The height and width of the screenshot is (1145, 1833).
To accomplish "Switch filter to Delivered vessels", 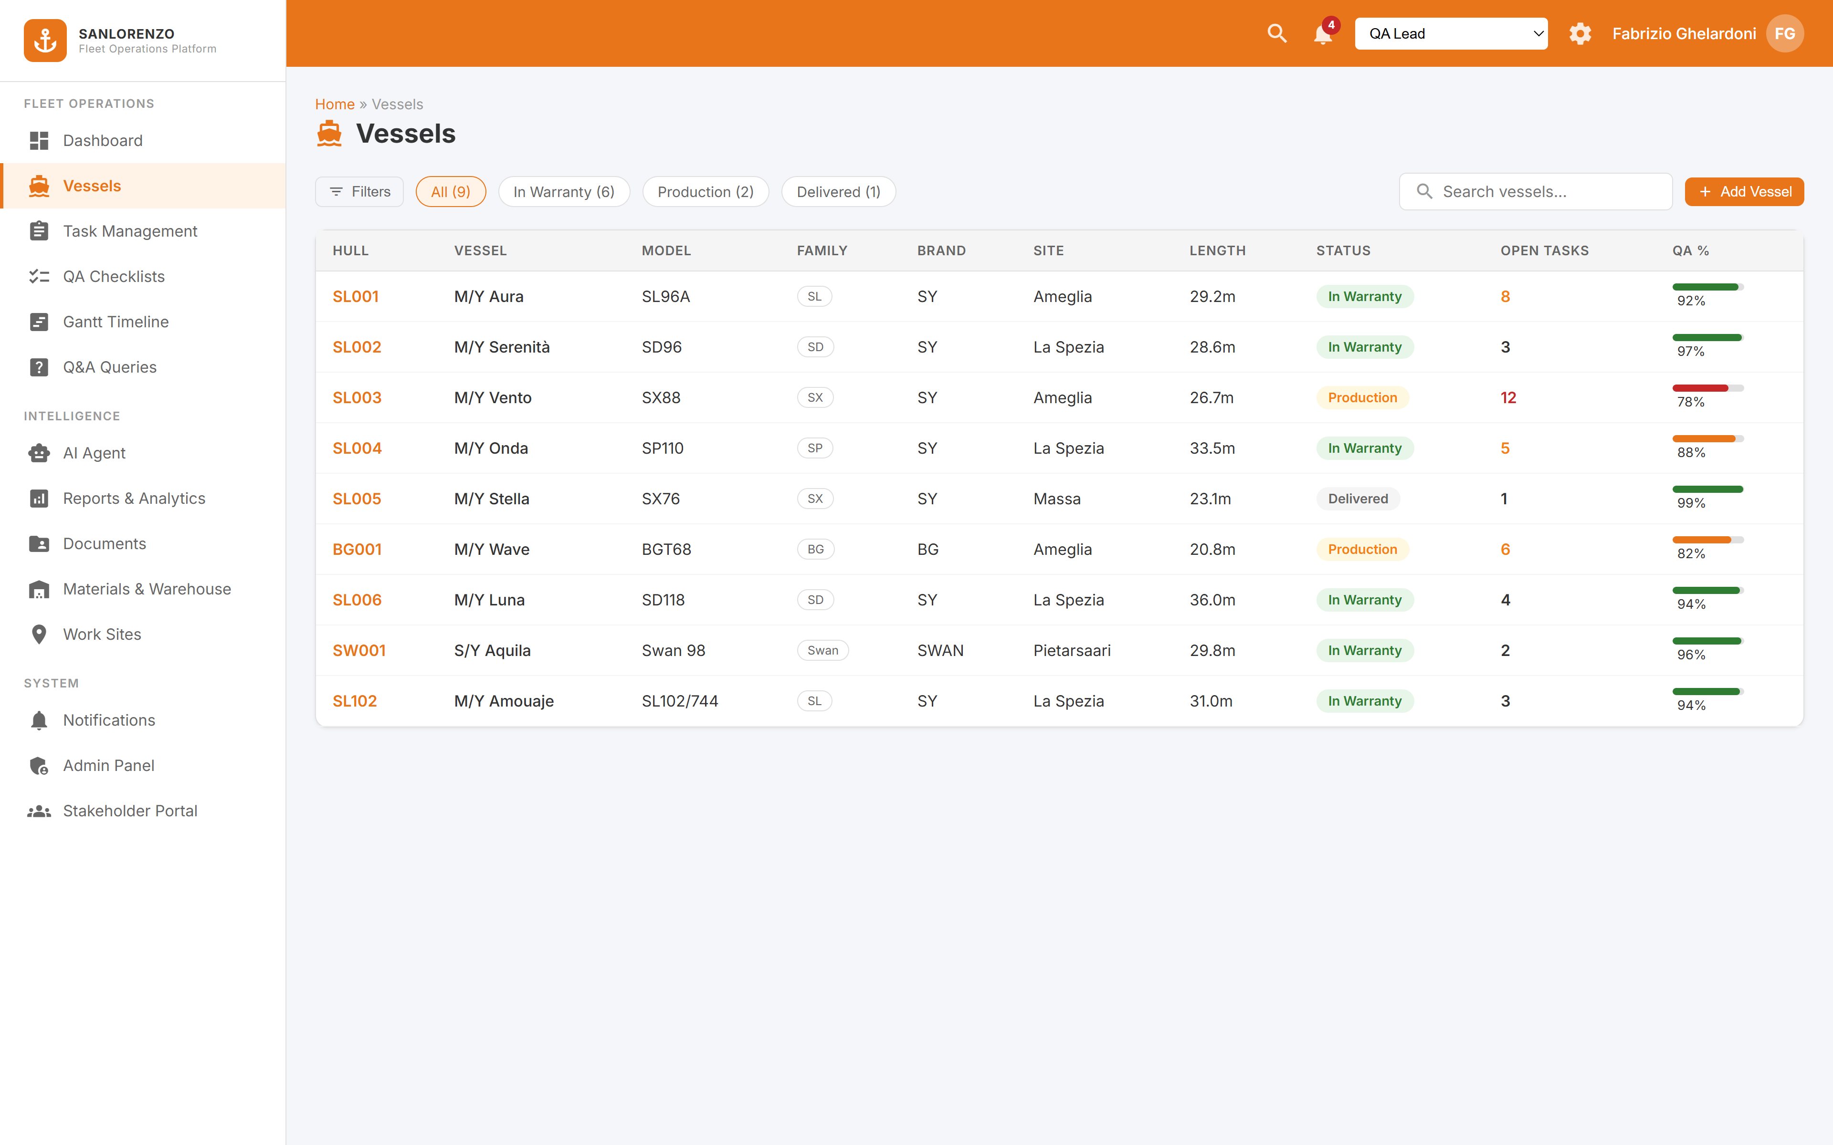I will [838, 192].
